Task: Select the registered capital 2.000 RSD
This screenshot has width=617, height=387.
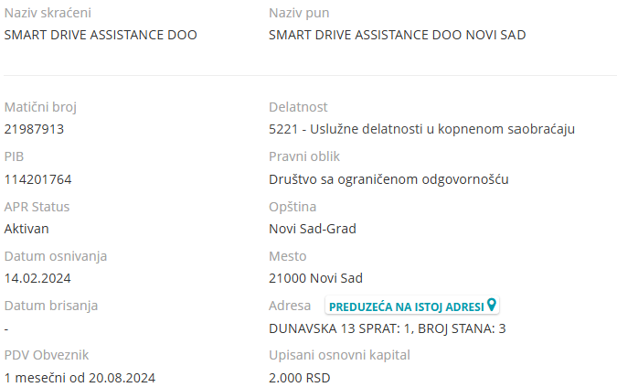Action: coord(300,378)
